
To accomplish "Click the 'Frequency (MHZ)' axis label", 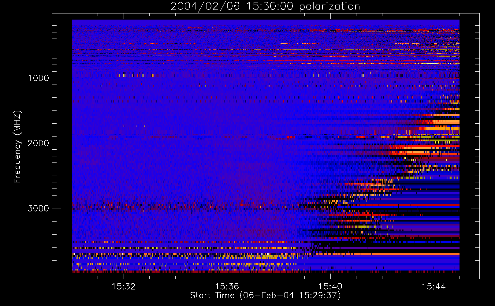I will pyautogui.click(x=17, y=147).
